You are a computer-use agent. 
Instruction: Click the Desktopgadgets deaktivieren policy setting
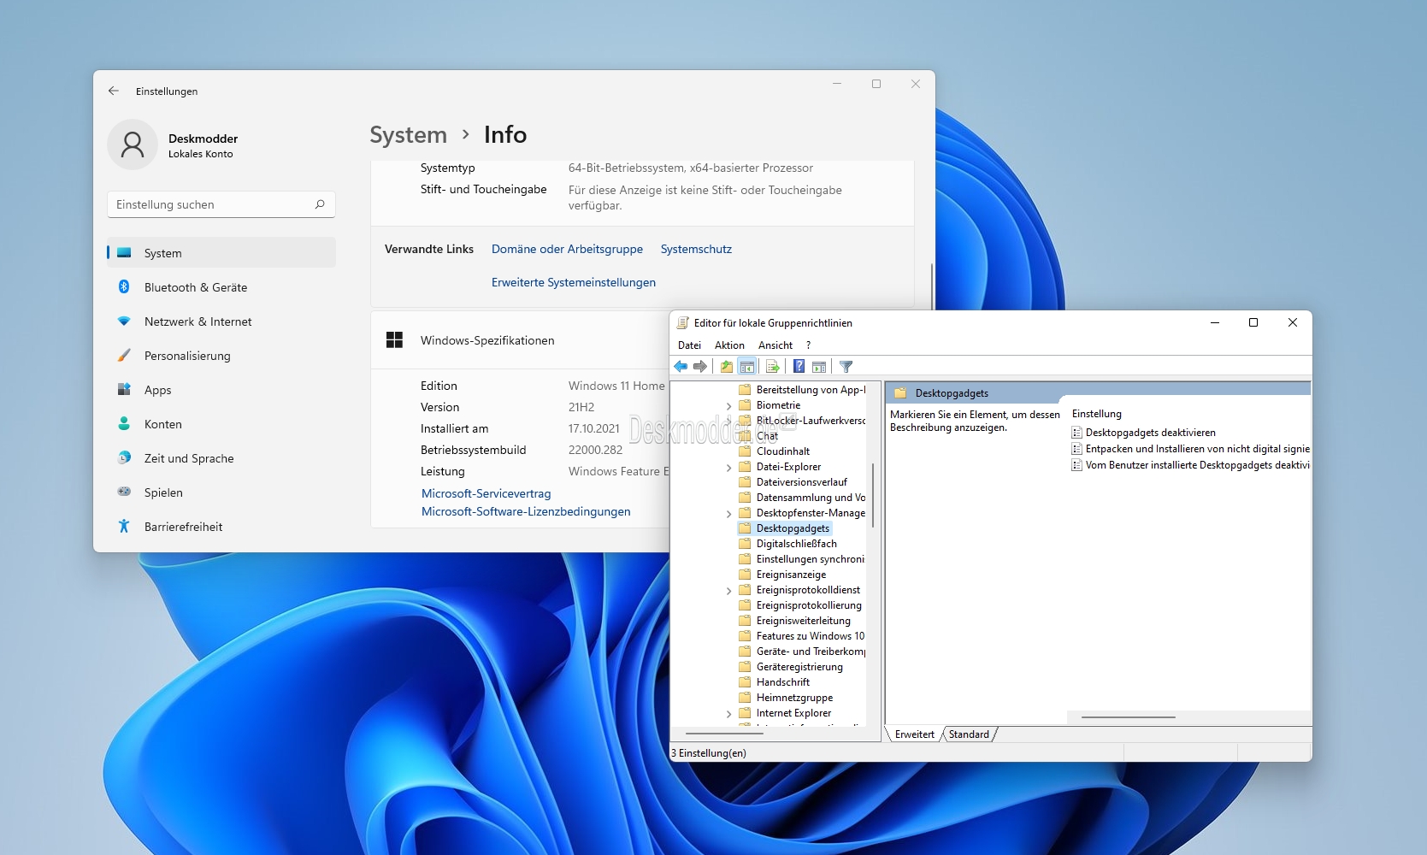click(x=1150, y=433)
